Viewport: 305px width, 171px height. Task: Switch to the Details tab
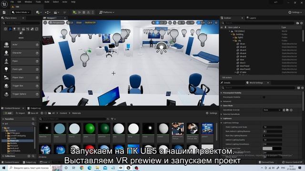click(225, 83)
